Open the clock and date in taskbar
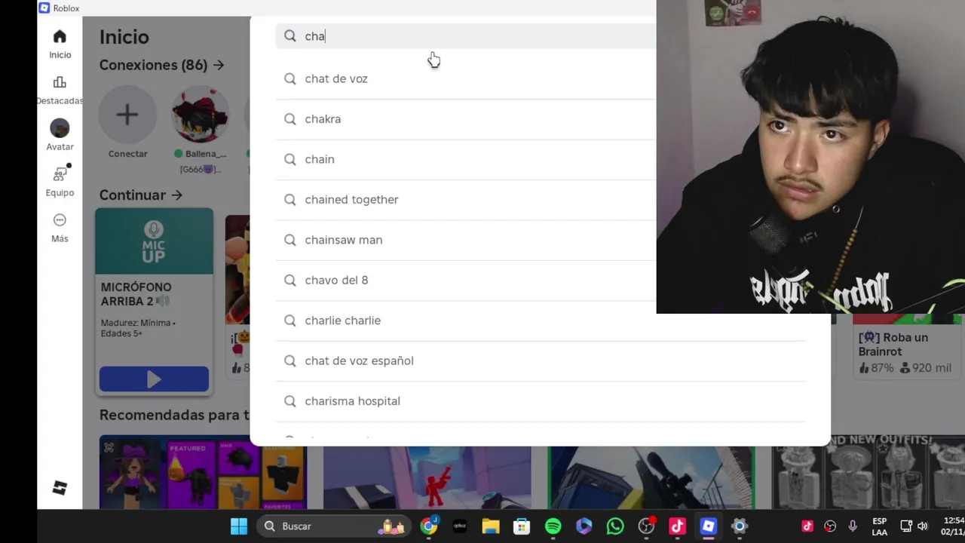This screenshot has height=543, width=965. coord(952,526)
